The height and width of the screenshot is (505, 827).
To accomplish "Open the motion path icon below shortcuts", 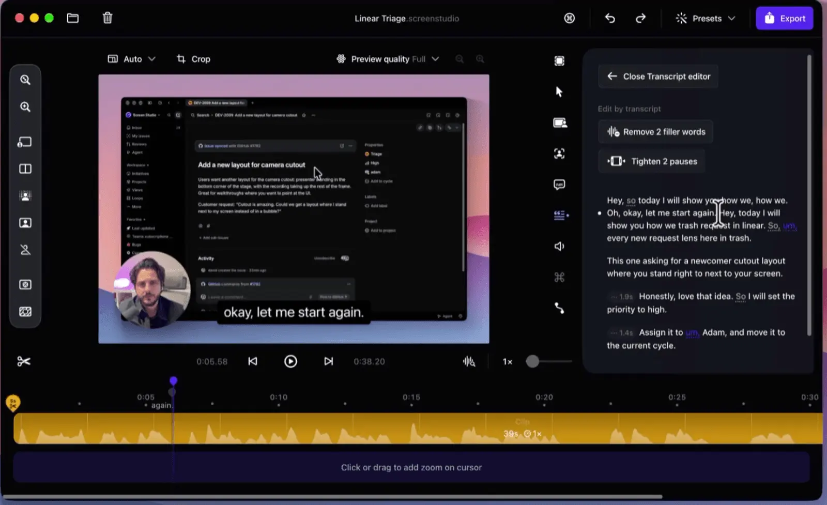I will 559,308.
